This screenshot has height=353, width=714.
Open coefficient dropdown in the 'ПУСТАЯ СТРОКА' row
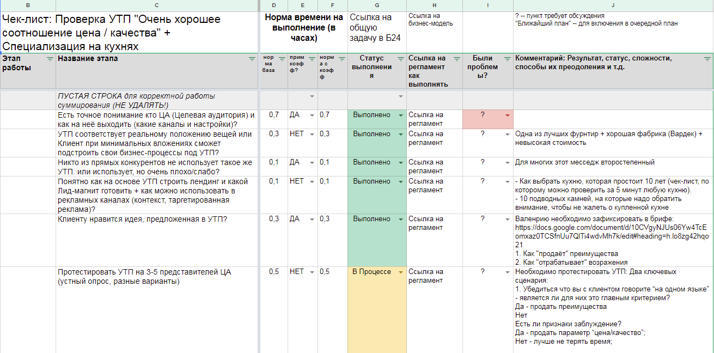312,96
